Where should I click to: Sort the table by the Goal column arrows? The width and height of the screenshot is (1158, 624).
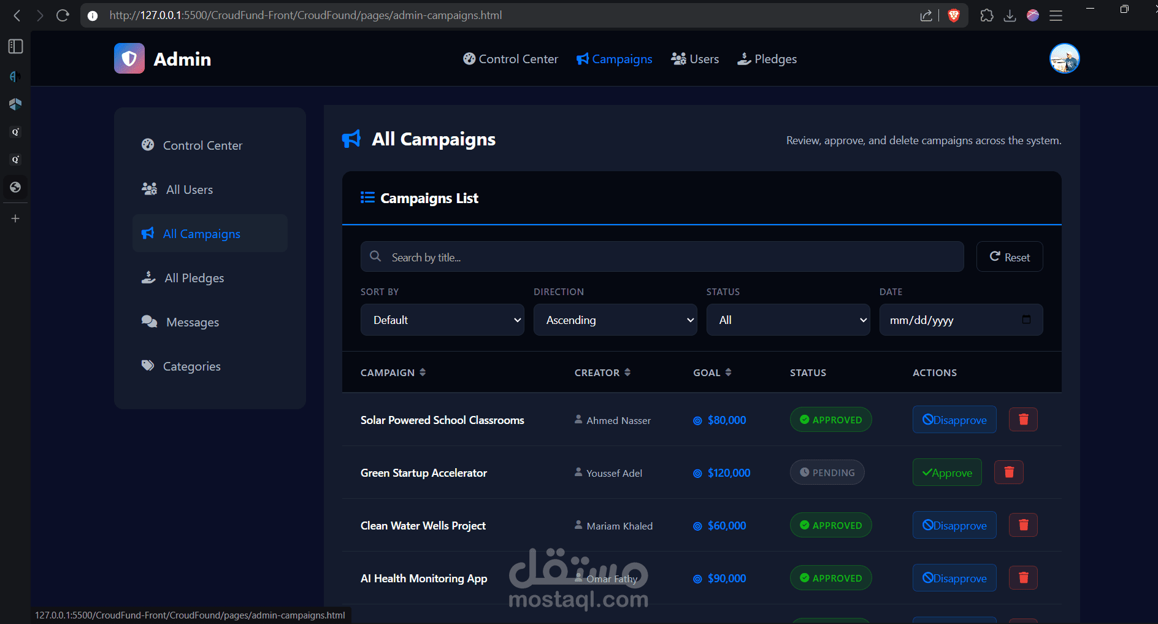click(728, 372)
